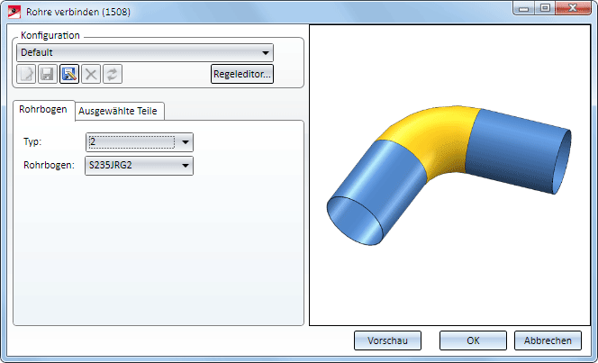Confirm with the OK button
Image resolution: width=598 pixels, height=363 pixels.
pyautogui.click(x=473, y=340)
